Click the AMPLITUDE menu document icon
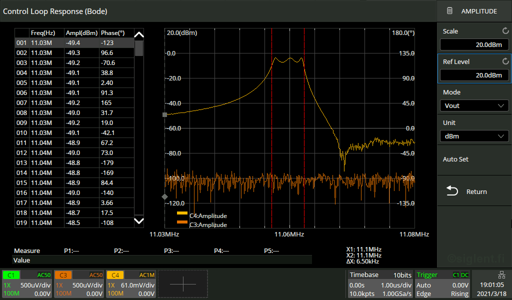 449,11
